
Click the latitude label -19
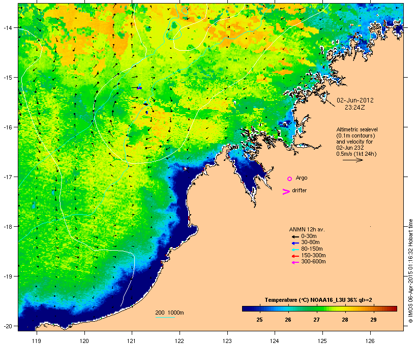point(8,277)
